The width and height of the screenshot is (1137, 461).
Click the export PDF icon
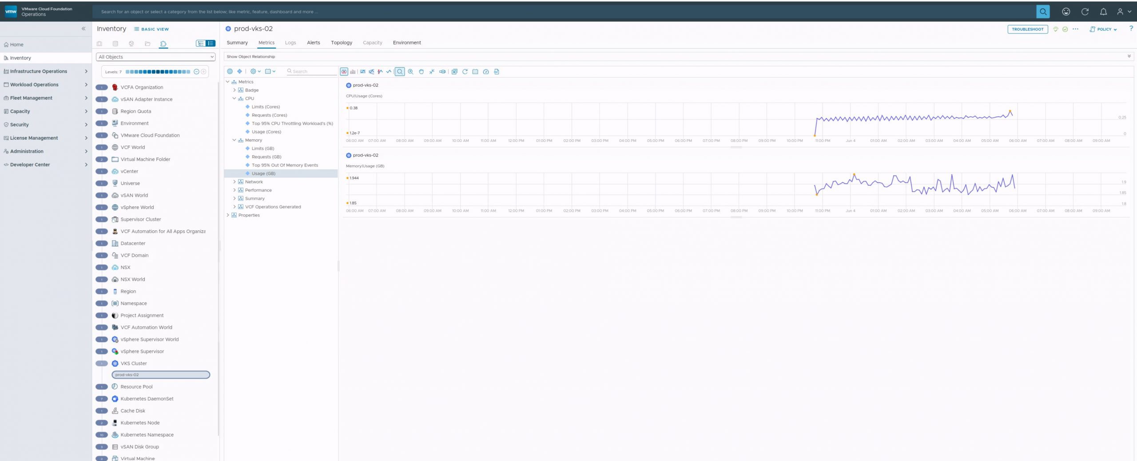497,71
